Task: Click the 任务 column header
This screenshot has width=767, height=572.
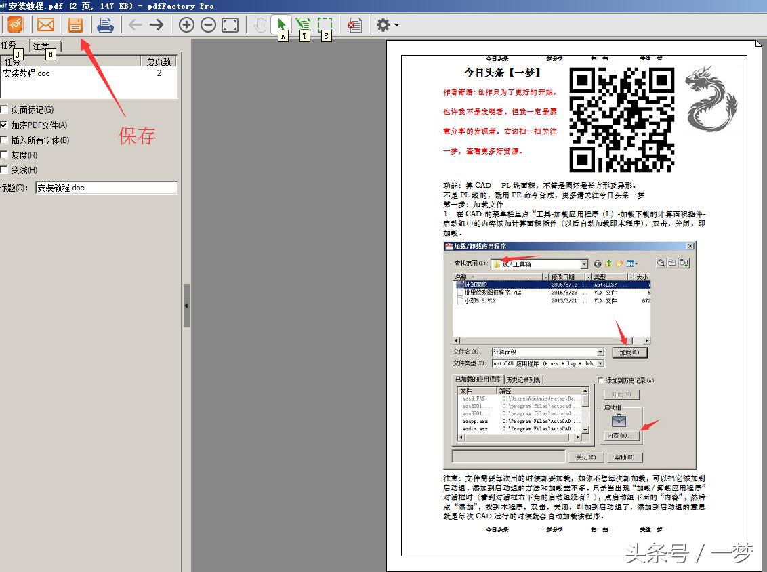Action: [70, 61]
